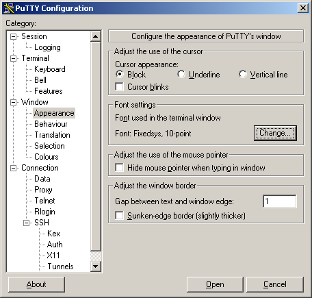312x298 pixels.
Task: Enable Sunken-edge border checkbox
Action: click(120, 215)
